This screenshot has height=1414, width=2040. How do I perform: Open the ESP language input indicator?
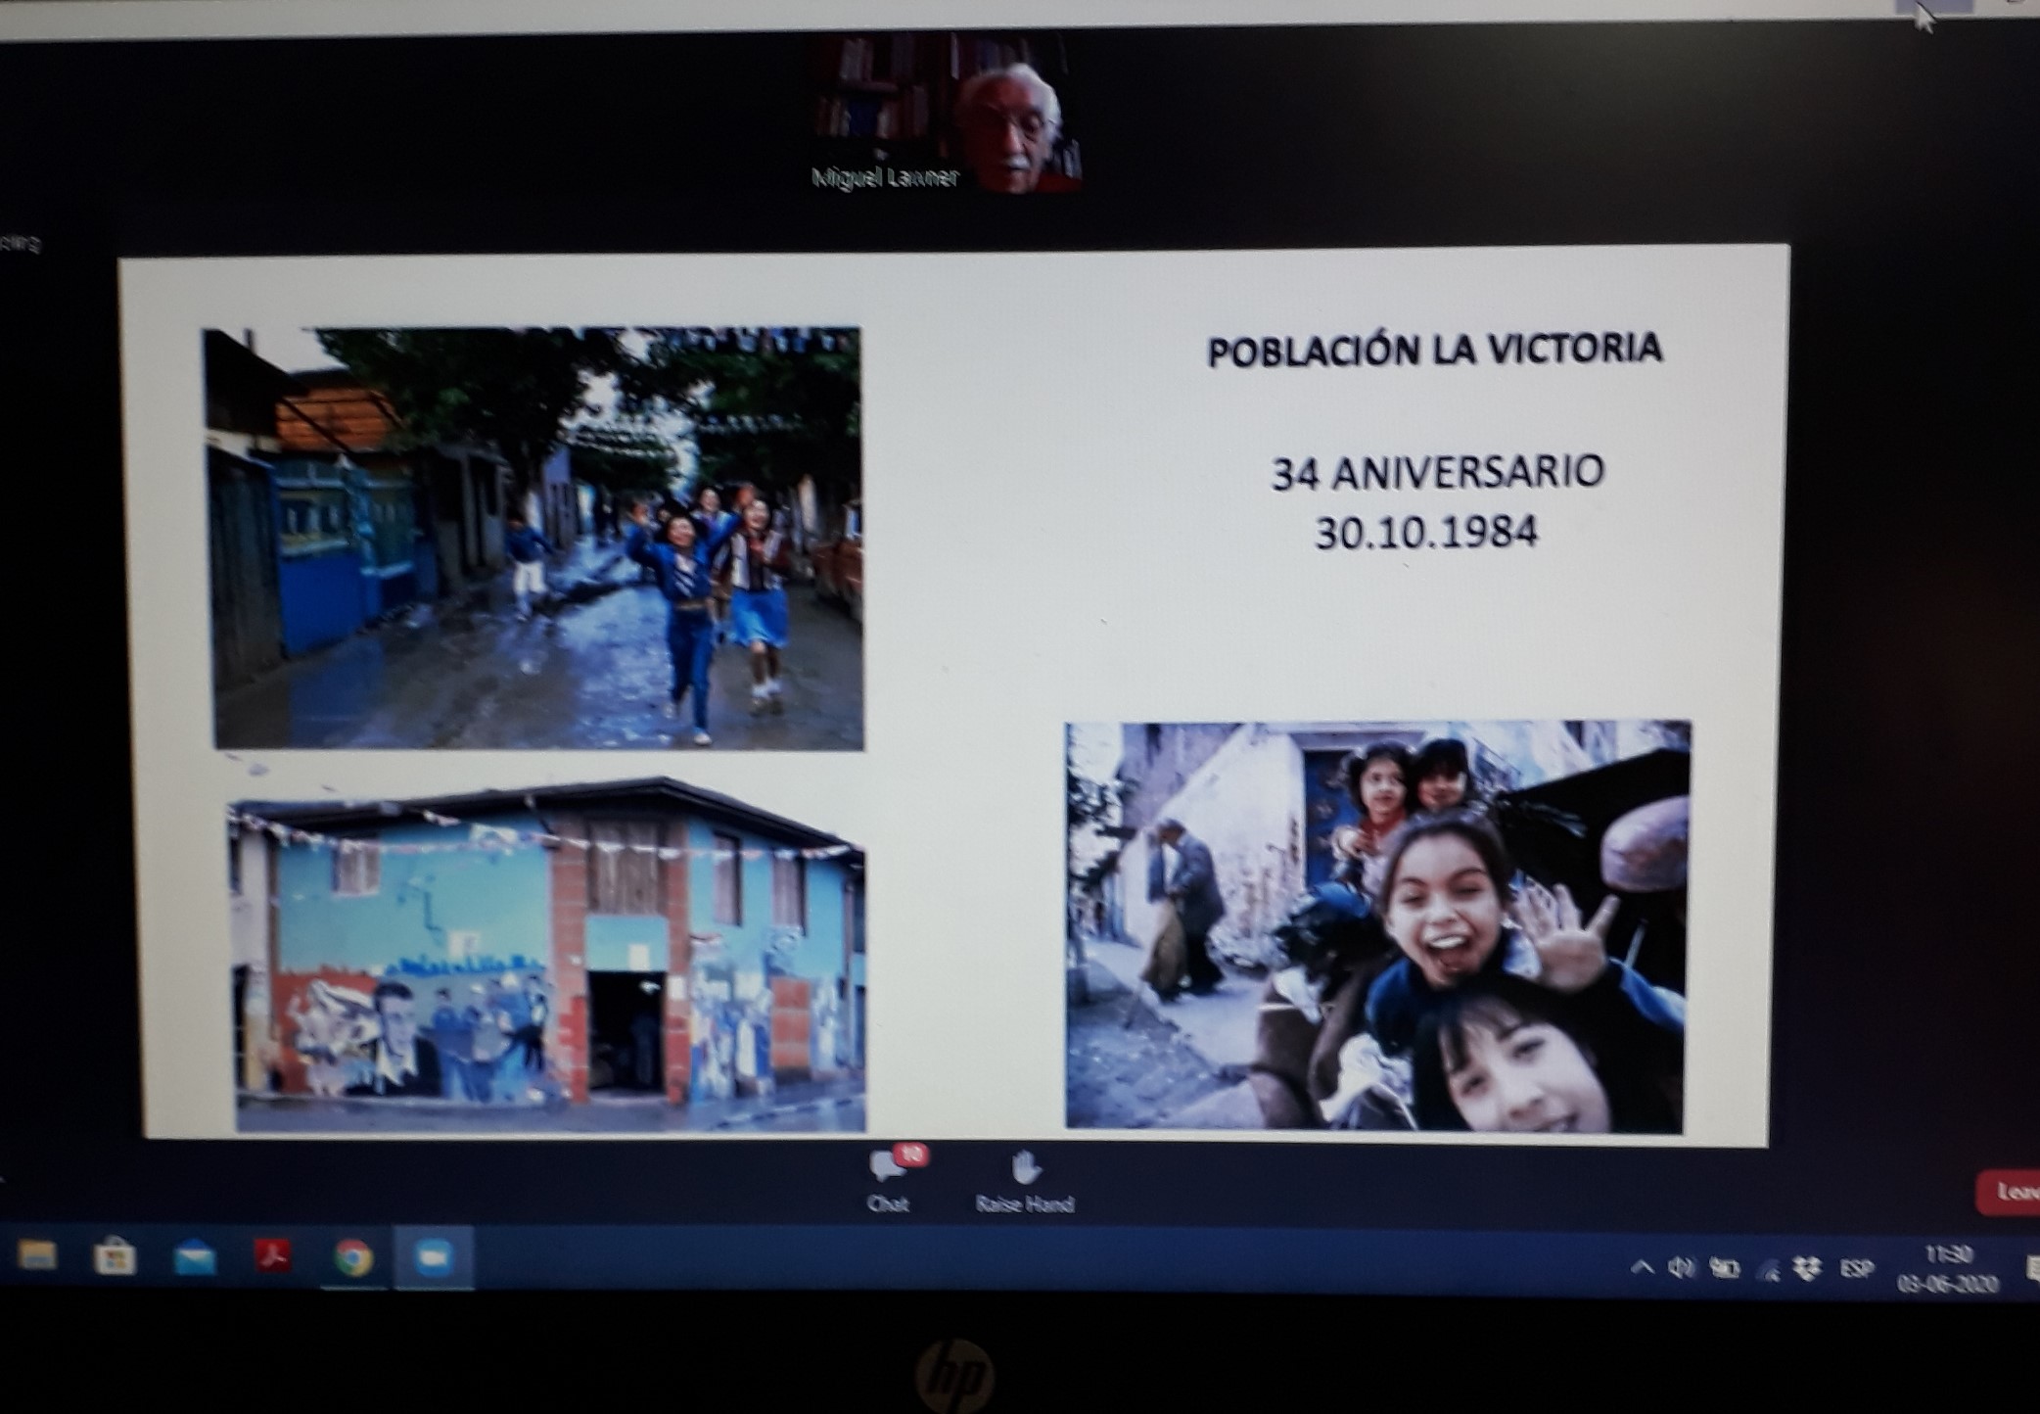pyautogui.click(x=1857, y=1269)
